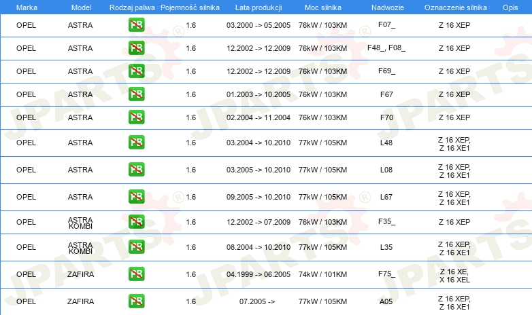This screenshot has width=532, height=315.
Task: Click fuel icon in the F69_ Astra row
Action: click(x=136, y=71)
